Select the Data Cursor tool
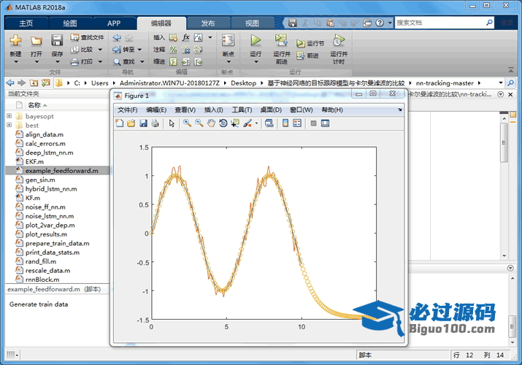This screenshot has width=522, height=365. 234,123
